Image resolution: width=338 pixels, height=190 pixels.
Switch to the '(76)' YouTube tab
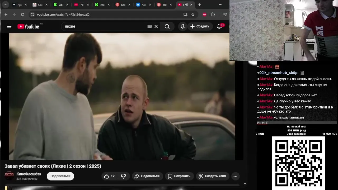pos(81,5)
